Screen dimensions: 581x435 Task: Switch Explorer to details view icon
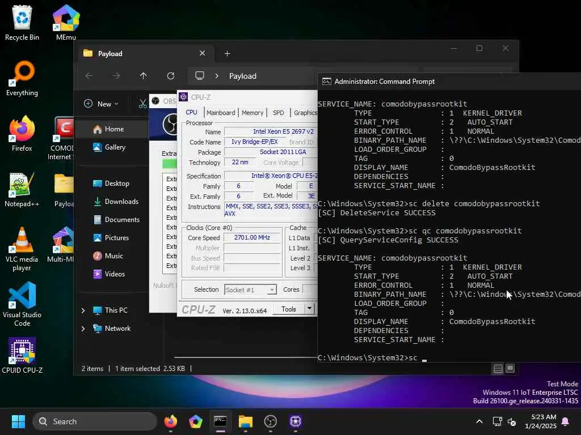pyautogui.click(x=498, y=368)
